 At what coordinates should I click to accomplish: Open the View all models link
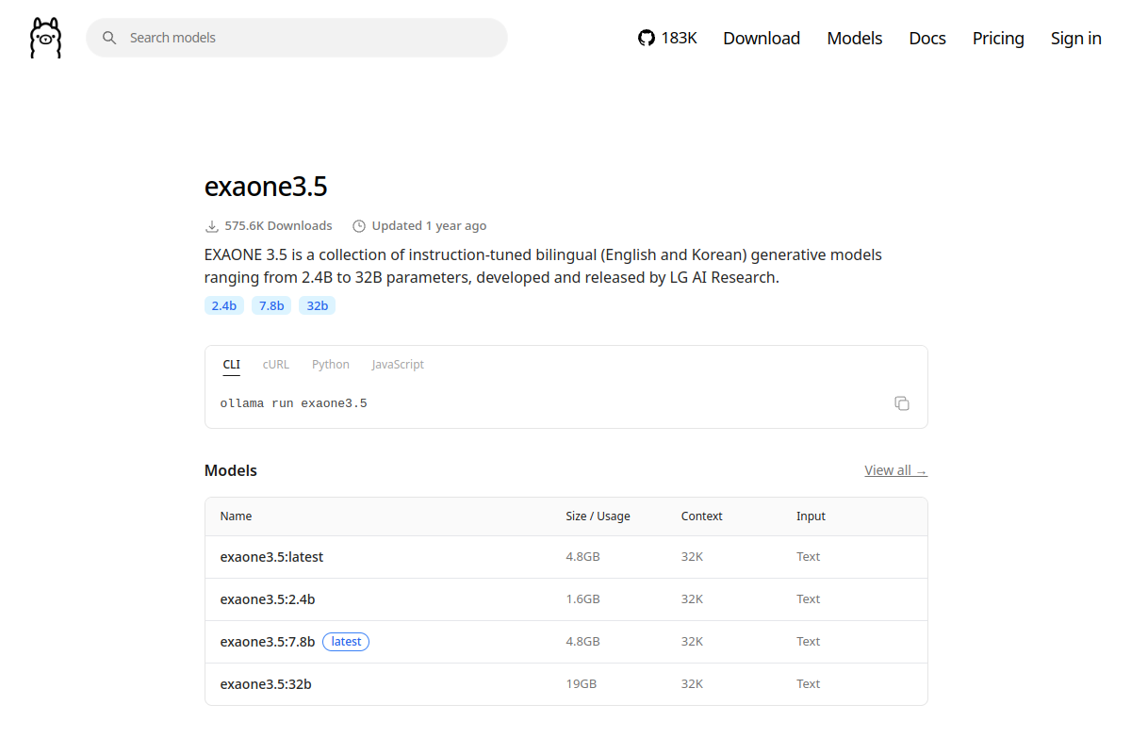click(895, 470)
